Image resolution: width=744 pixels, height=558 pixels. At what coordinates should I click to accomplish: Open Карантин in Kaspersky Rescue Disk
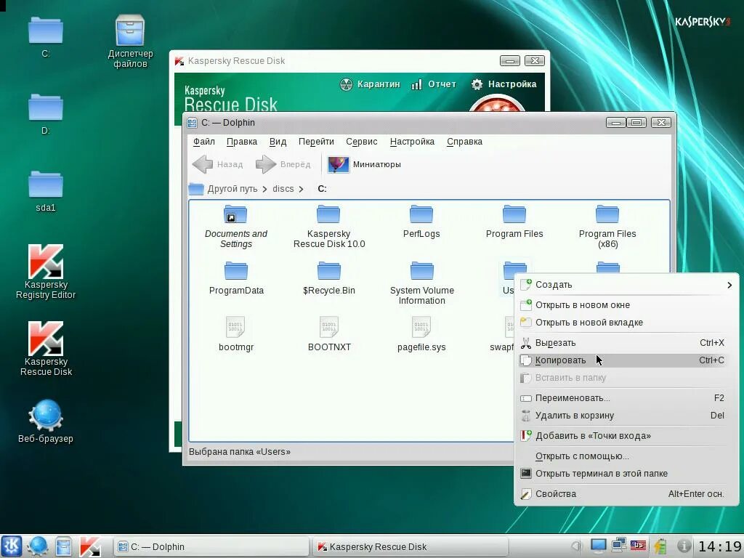[x=370, y=84]
